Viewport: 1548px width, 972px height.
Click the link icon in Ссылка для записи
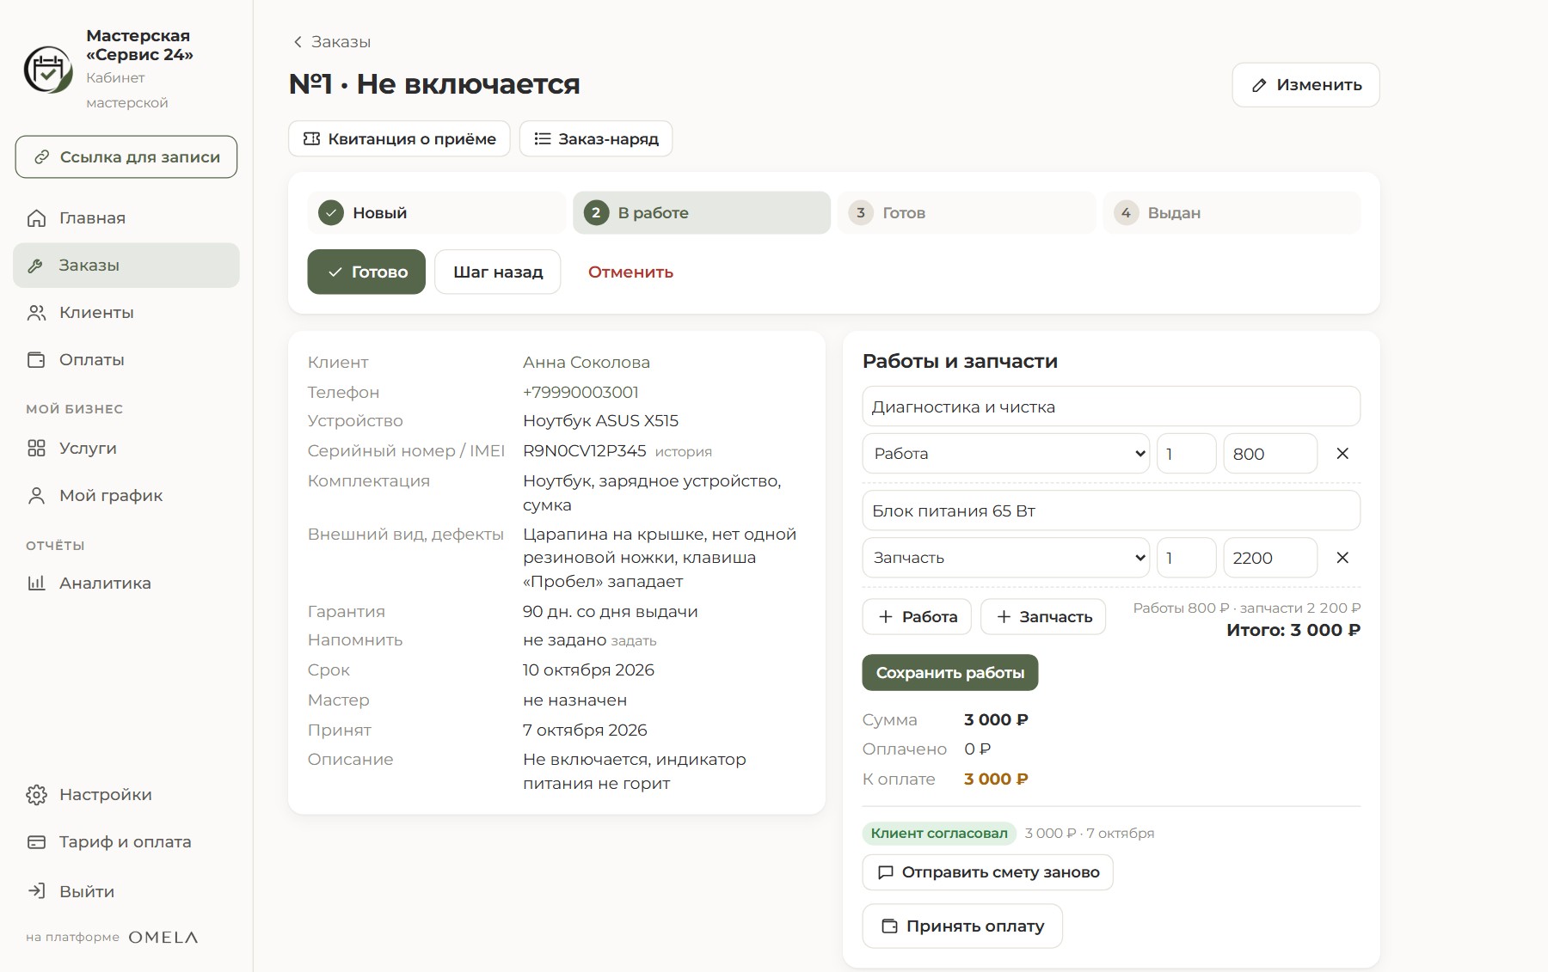(41, 157)
